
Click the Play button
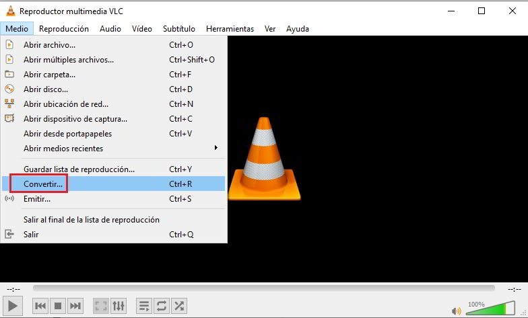coord(13,305)
